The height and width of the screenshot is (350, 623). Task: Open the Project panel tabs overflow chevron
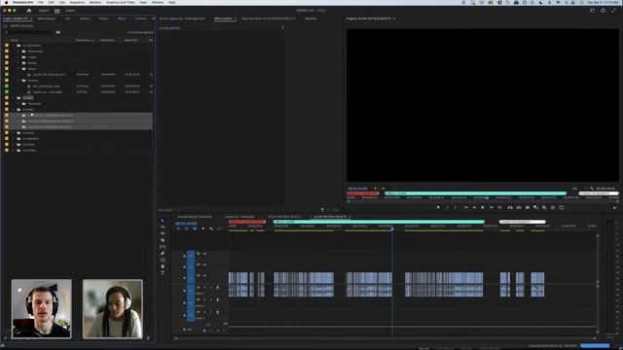point(154,18)
